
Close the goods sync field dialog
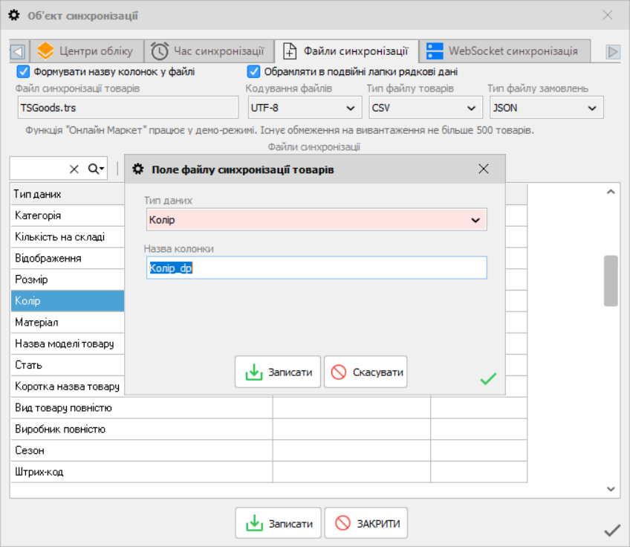(x=484, y=169)
